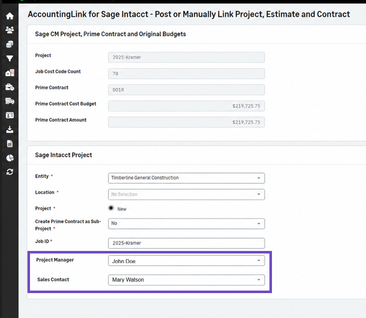The image size is (366, 318).
Task: Click the Prime Contract Cost Budget field
Action: pos(186,106)
